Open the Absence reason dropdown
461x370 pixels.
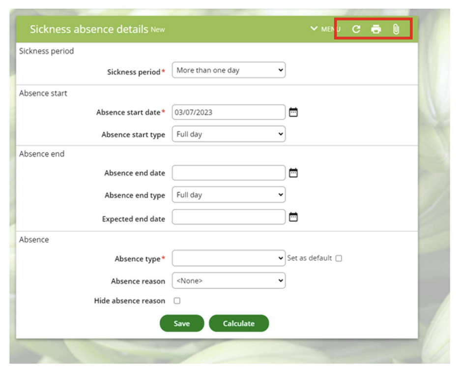click(x=229, y=281)
